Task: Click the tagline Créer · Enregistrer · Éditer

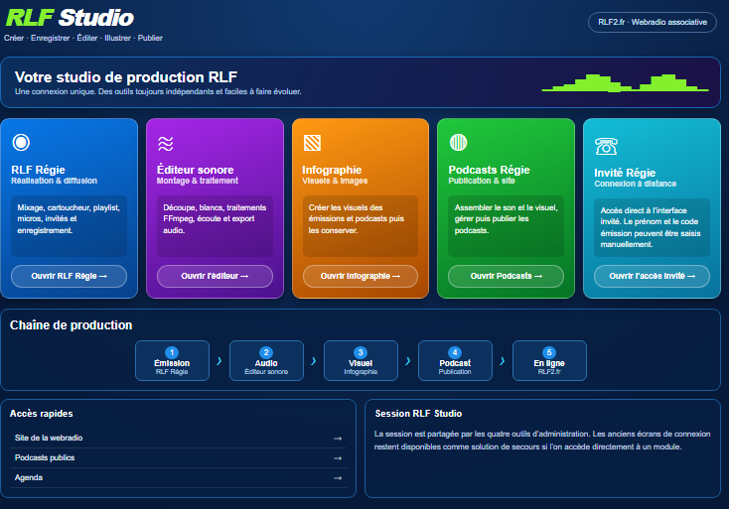Action: point(83,38)
